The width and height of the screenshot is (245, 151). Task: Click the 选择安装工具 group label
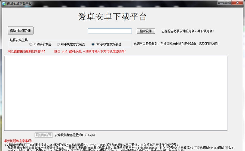tap(19, 40)
